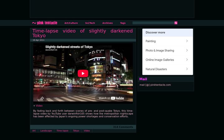Focus the site search input field
Image resolution: width=224 pixels, height=140 pixels.
(x=153, y=23)
